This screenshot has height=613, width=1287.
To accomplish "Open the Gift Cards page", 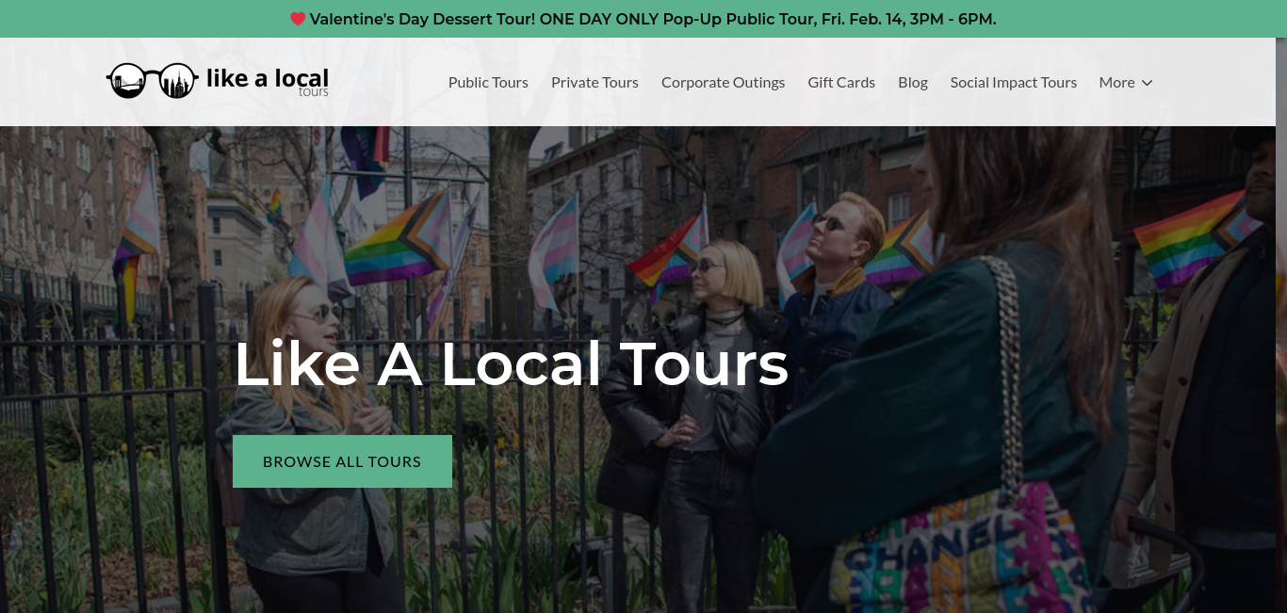I will 841,83.
